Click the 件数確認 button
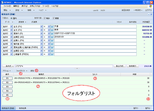 (146, 22)
